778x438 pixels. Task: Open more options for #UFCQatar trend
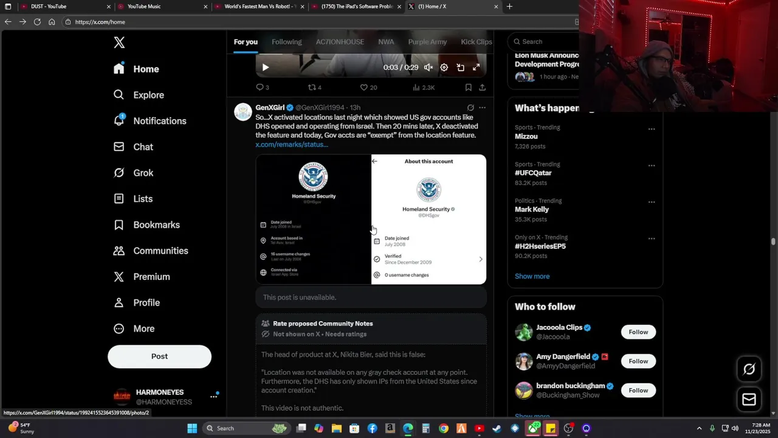click(652, 165)
